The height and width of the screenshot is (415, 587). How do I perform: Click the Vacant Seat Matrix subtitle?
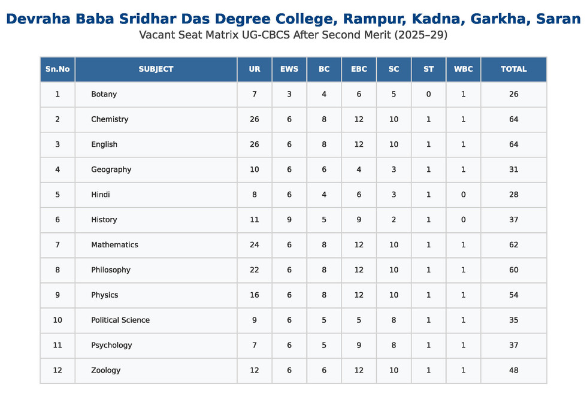293,35
